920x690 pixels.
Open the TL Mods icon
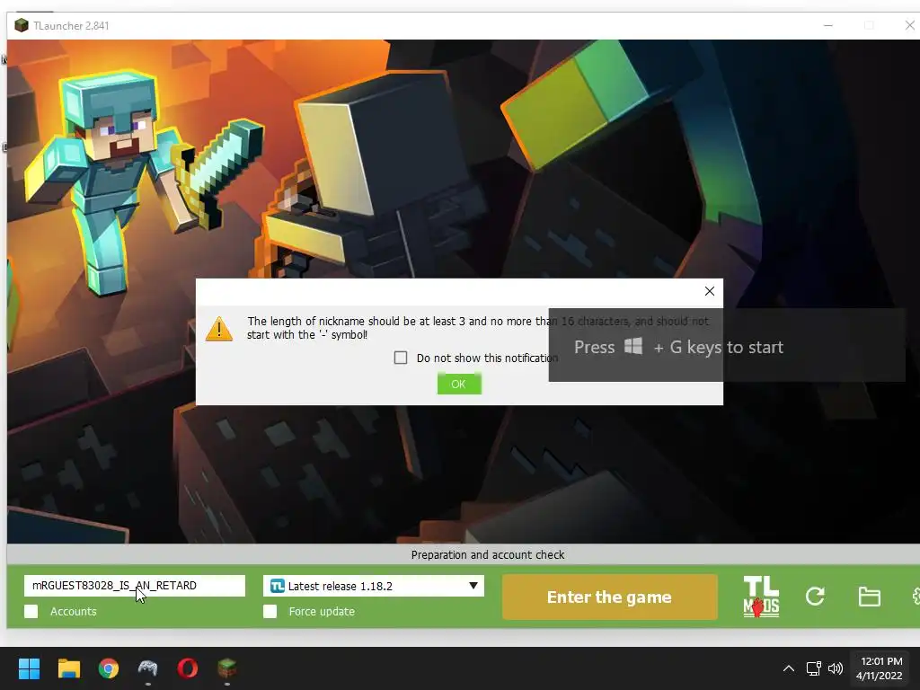(761, 597)
